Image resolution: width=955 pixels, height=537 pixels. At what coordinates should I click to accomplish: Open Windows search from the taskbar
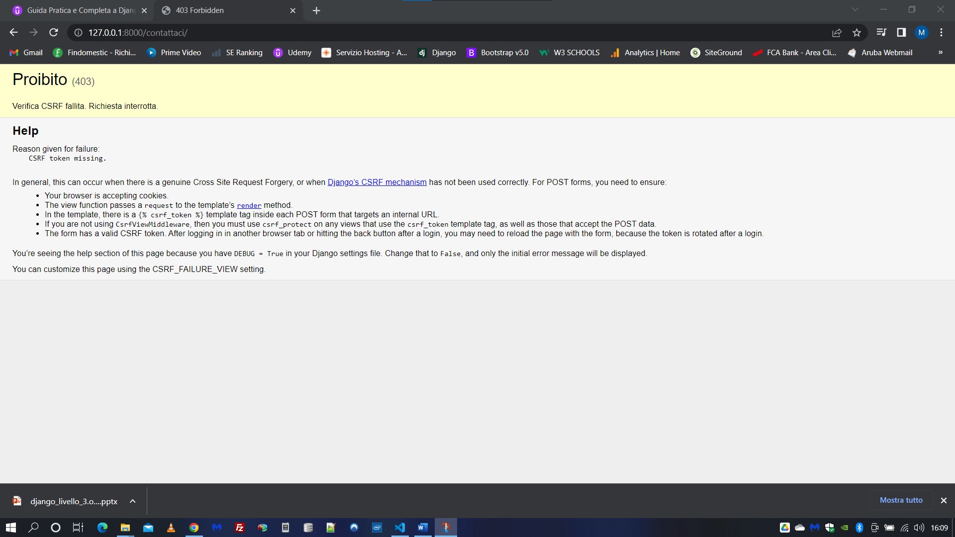(x=33, y=528)
